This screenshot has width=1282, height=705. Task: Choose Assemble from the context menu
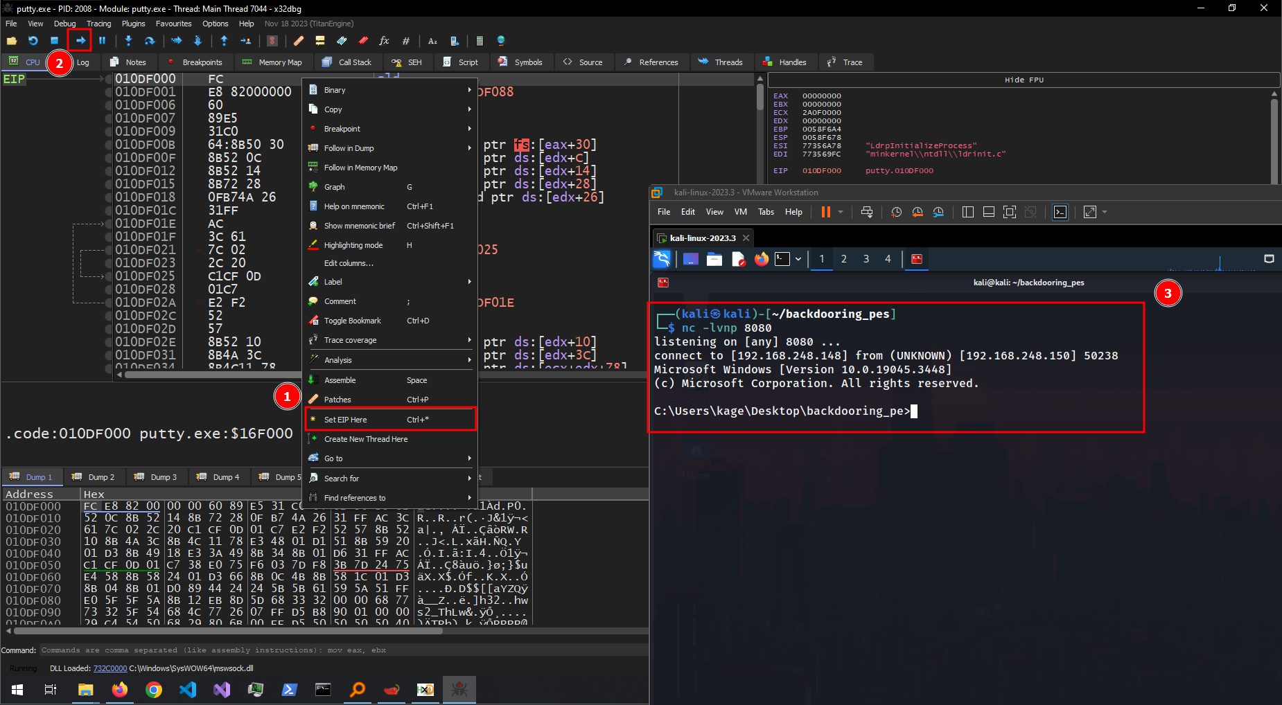tap(392, 380)
